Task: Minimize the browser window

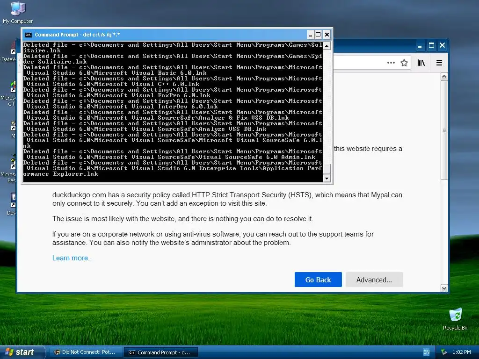Action: tap(420, 46)
